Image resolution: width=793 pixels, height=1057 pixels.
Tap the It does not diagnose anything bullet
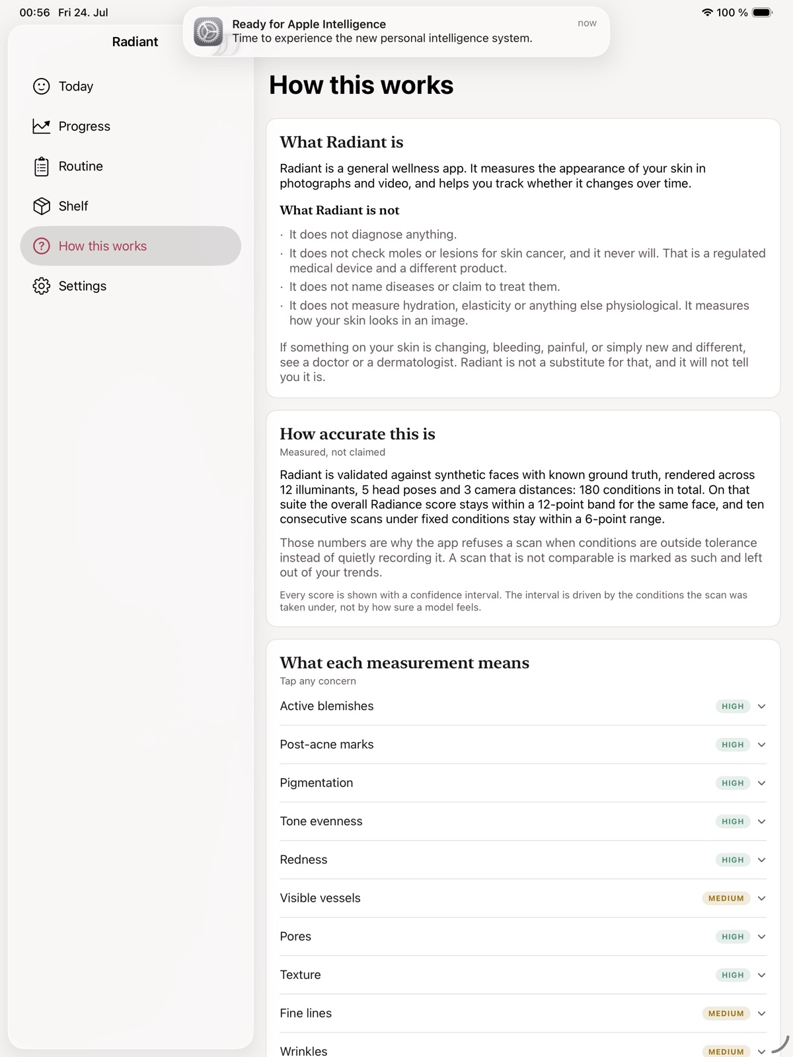click(x=373, y=235)
